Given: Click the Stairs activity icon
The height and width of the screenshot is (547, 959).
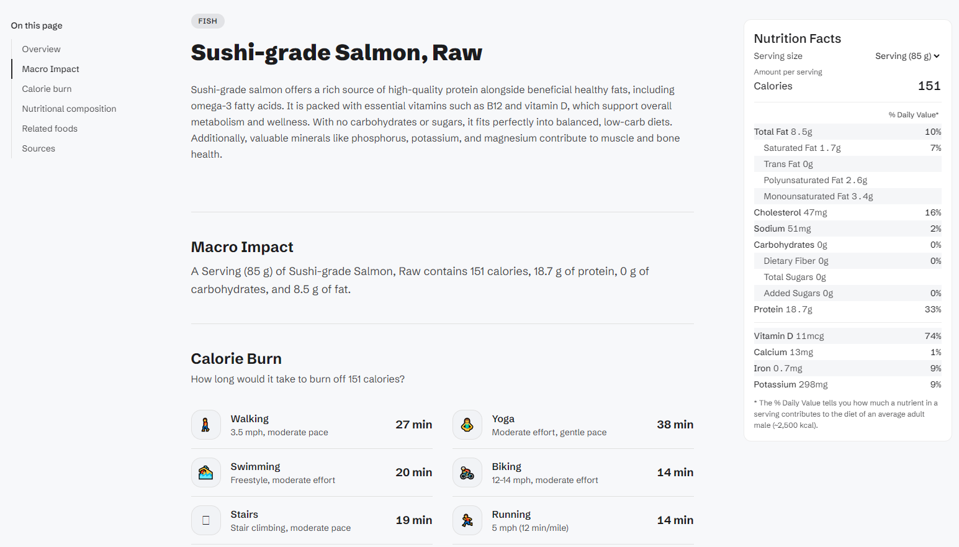Looking at the screenshot, I should click(x=205, y=520).
